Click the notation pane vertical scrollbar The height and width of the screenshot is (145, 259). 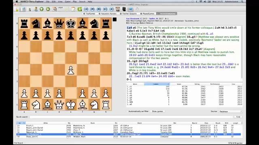[242, 52]
